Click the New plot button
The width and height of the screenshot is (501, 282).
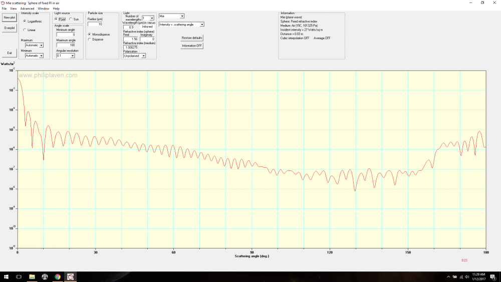[9, 18]
